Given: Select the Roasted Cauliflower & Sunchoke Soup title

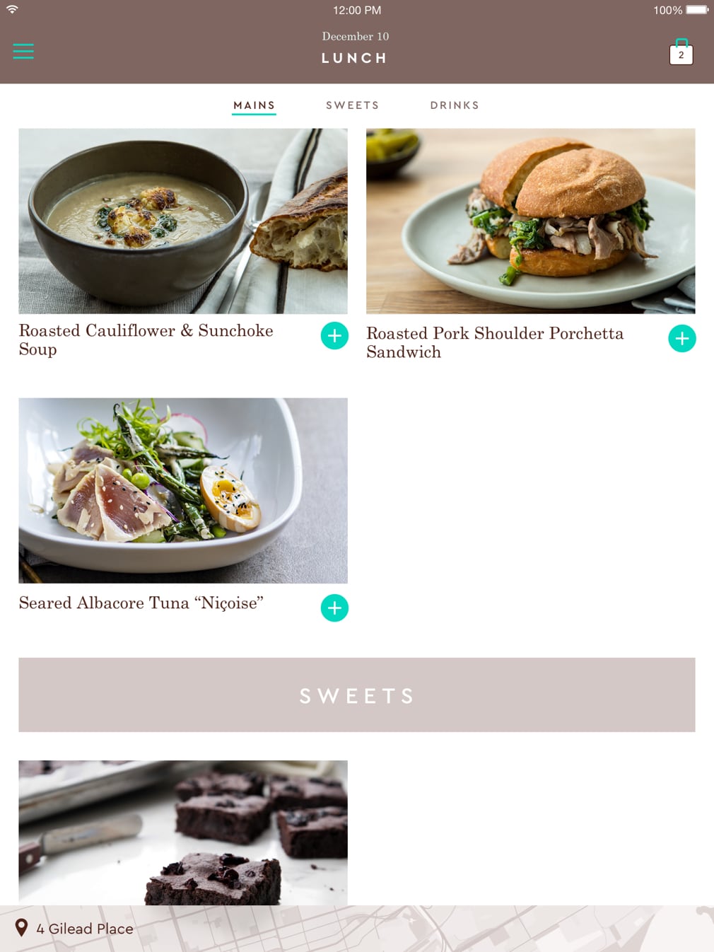Looking at the screenshot, I should (146, 339).
